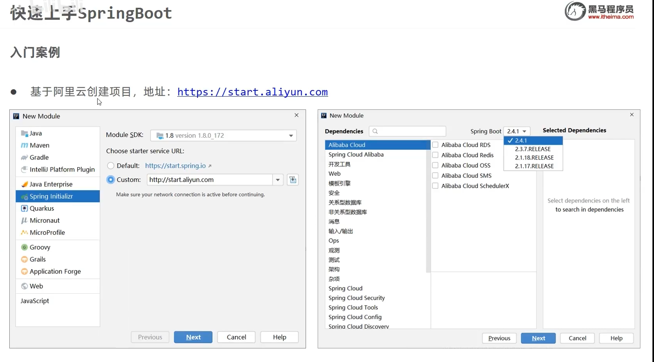This screenshot has width=654, height=362.
Task: Open the https://start.spring.io link
Action: tap(175, 166)
